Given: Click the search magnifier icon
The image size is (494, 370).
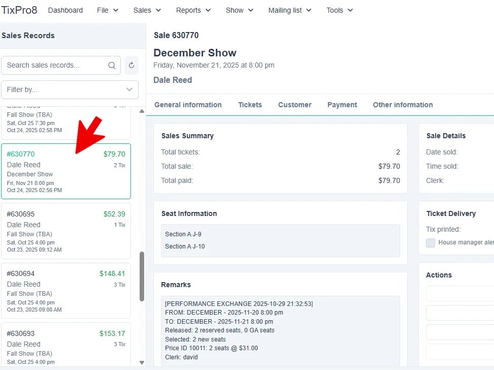Looking at the screenshot, I should pos(112,65).
